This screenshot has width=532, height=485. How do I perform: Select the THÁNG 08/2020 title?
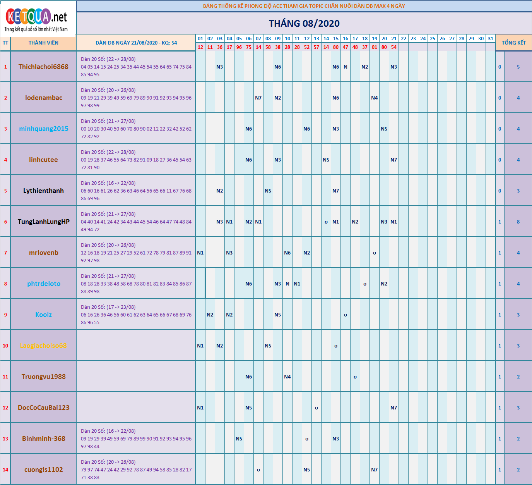click(304, 24)
